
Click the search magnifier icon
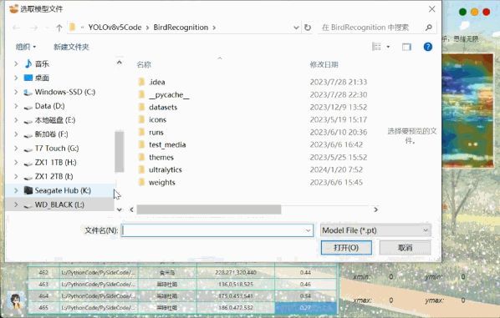pyautogui.click(x=429, y=28)
